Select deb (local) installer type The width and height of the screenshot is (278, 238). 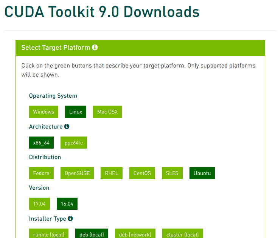[92, 233]
